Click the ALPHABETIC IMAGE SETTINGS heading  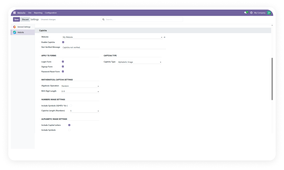54,119
